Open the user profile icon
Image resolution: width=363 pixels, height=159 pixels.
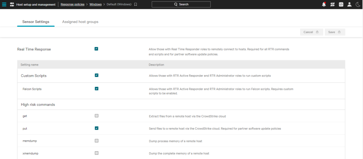(349, 4)
